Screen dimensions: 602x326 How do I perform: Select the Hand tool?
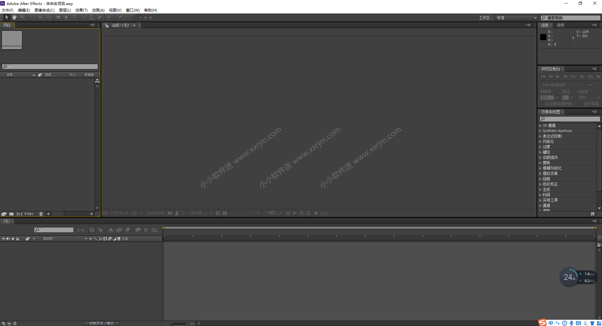click(x=14, y=18)
